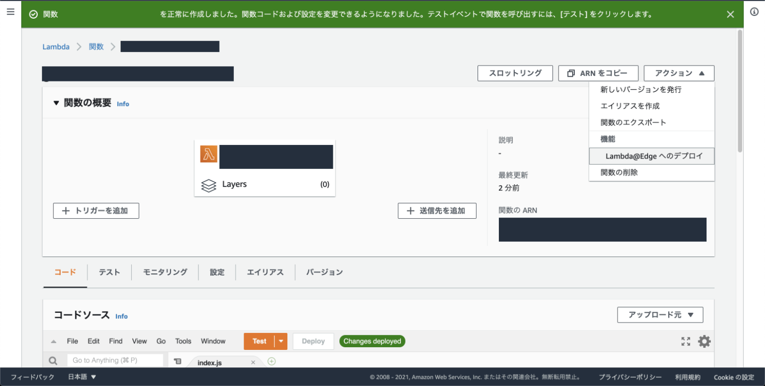This screenshot has height=386, width=765.
Task: Click the フィードバック footer link
Action: (33, 377)
